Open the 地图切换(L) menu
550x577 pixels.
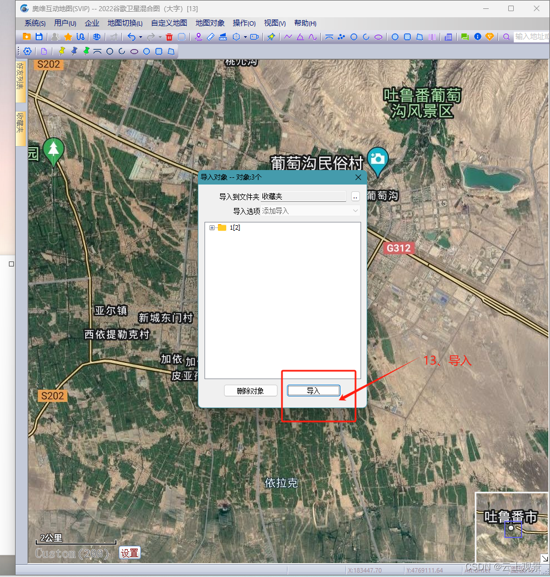tap(125, 23)
